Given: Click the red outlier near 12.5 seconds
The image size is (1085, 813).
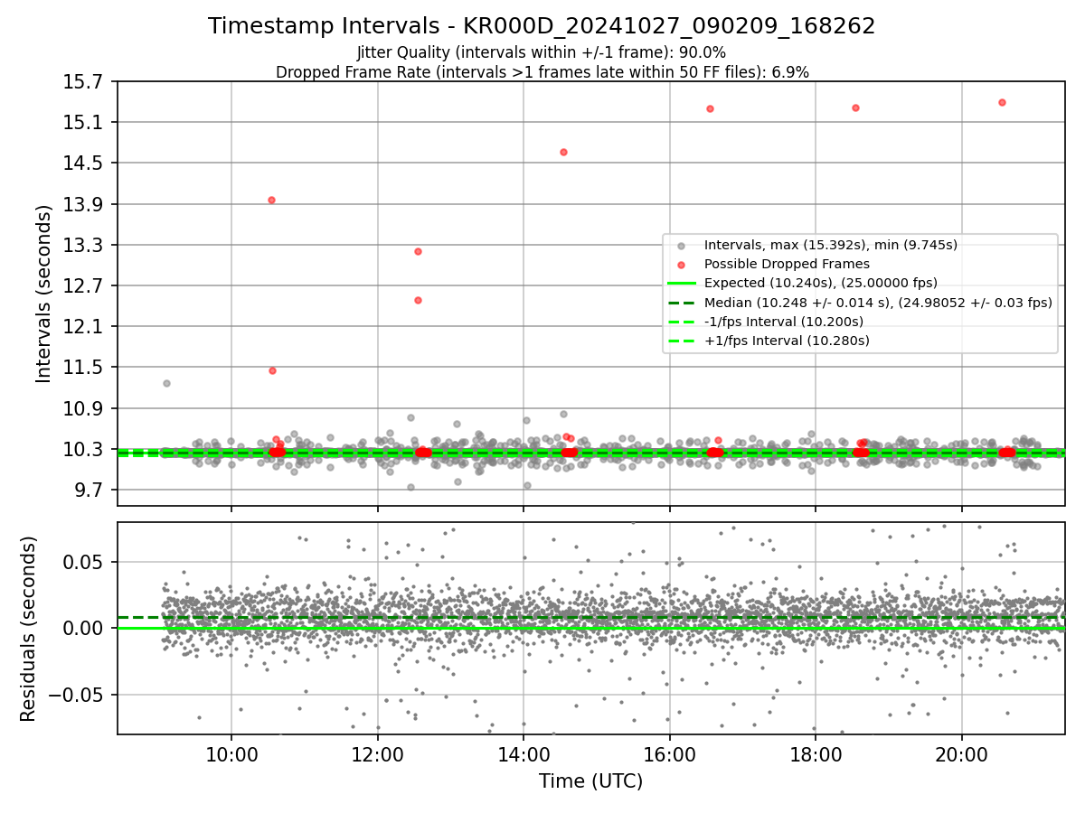Looking at the screenshot, I should (x=418, y=300).
